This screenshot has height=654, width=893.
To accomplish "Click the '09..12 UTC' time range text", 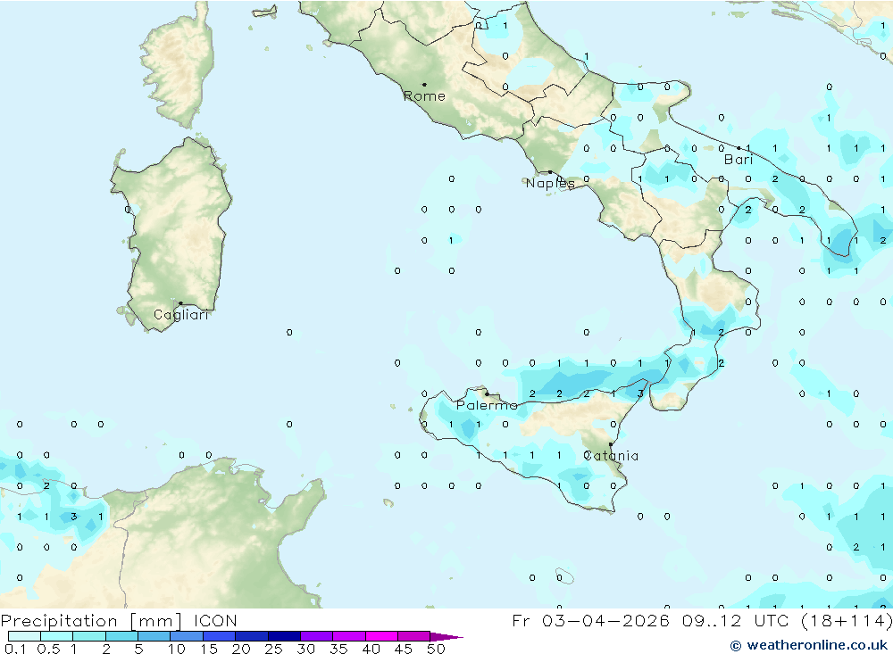I will (736, 621).
